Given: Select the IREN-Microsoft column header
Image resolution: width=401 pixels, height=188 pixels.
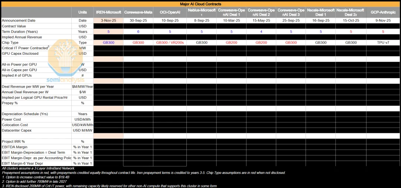Looking at the screenshot, I should point(108,12).
